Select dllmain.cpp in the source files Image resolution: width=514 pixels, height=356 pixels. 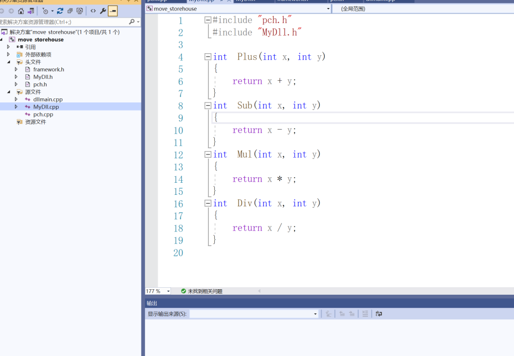tap(48, 99)
